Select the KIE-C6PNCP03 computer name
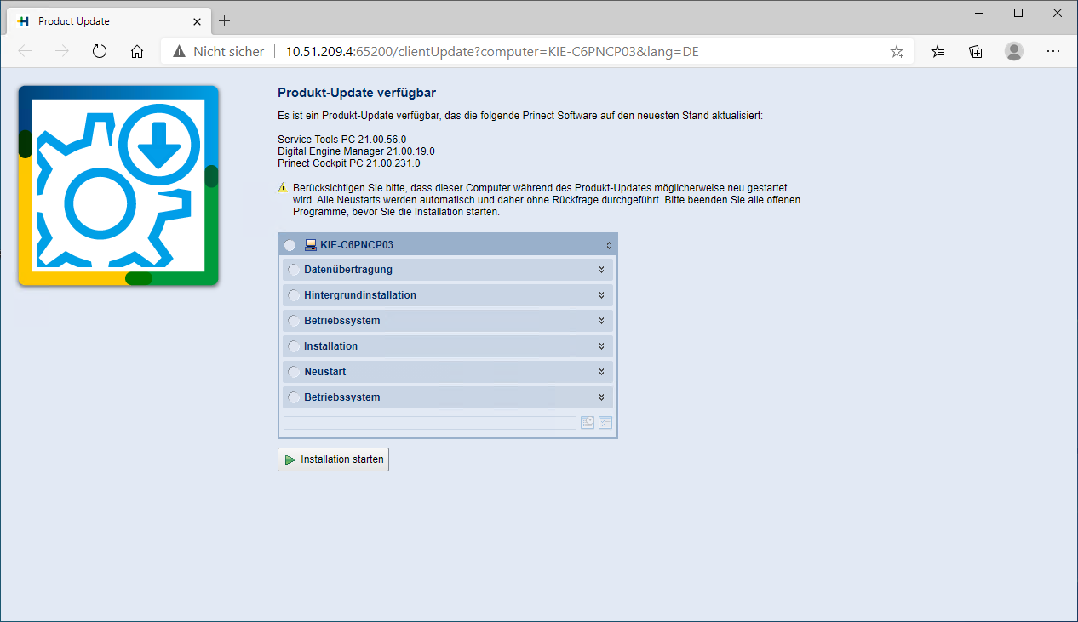Image resolution: width=1078 pixels, height=622 pixels. [357, 245]
